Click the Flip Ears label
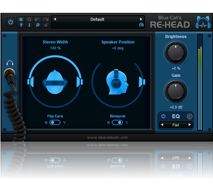This screenshot has height=192, width=213. 55,116
